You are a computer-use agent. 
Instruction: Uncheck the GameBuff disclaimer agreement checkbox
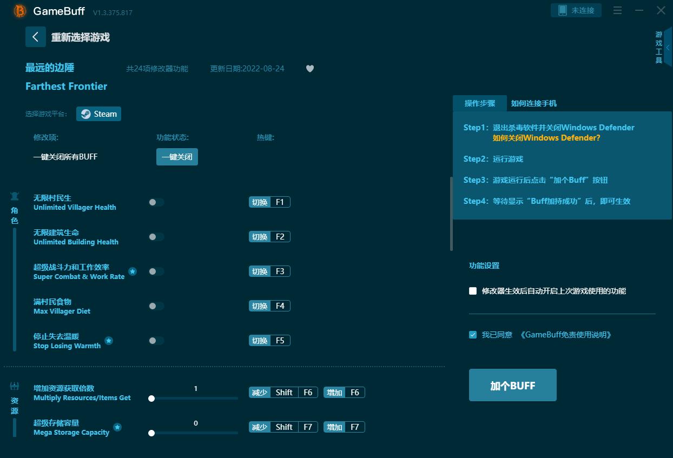[x=473, y=335]
